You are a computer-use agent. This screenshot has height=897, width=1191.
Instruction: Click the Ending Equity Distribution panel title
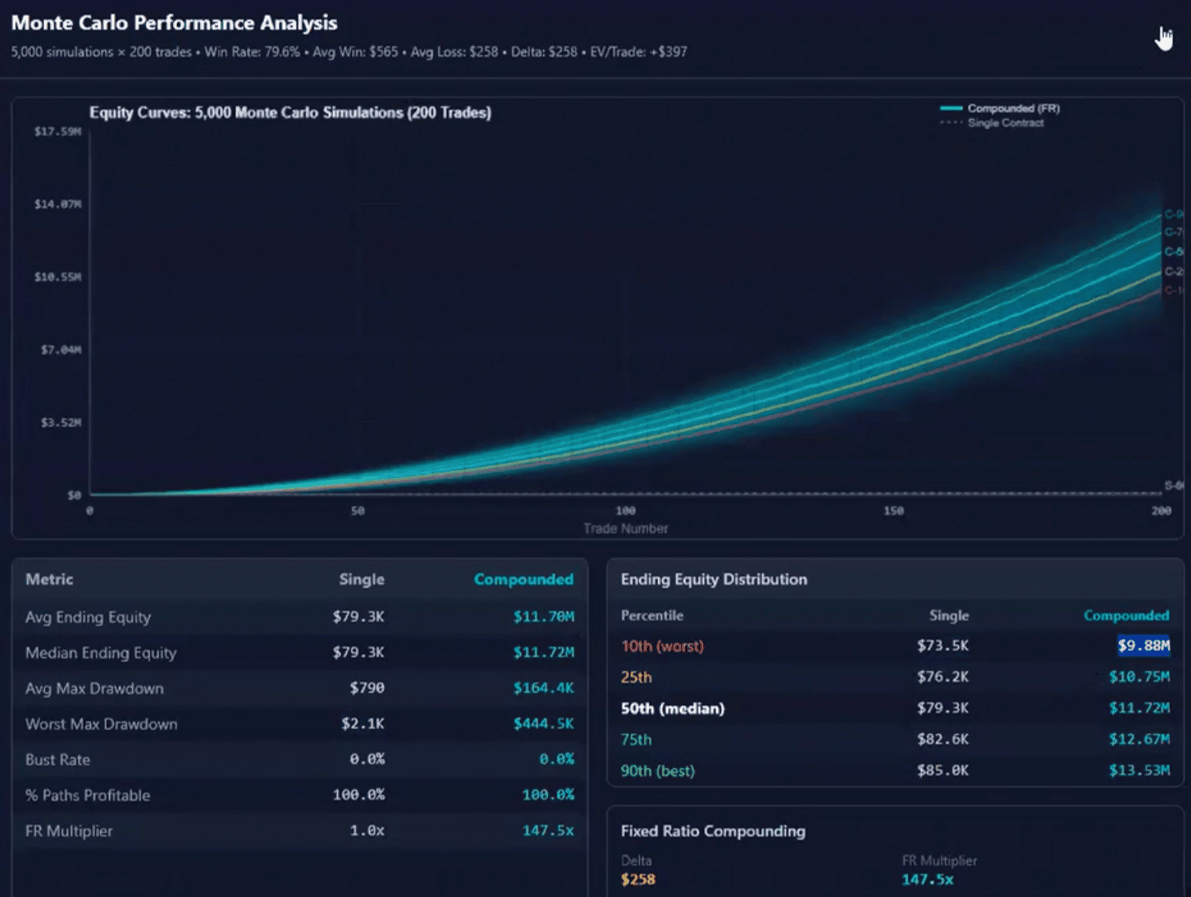[x=713, y=579]
